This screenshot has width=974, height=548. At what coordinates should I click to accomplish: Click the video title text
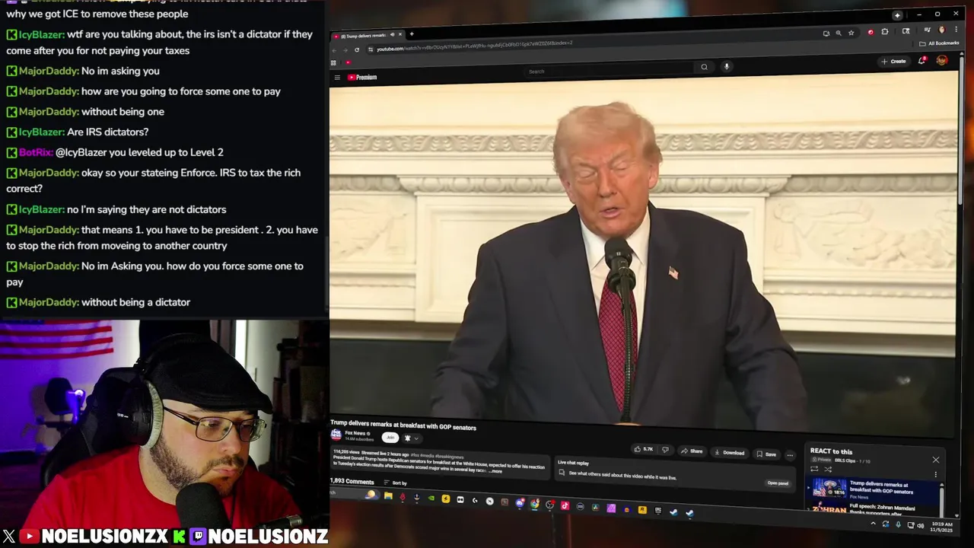pos(403,427)
